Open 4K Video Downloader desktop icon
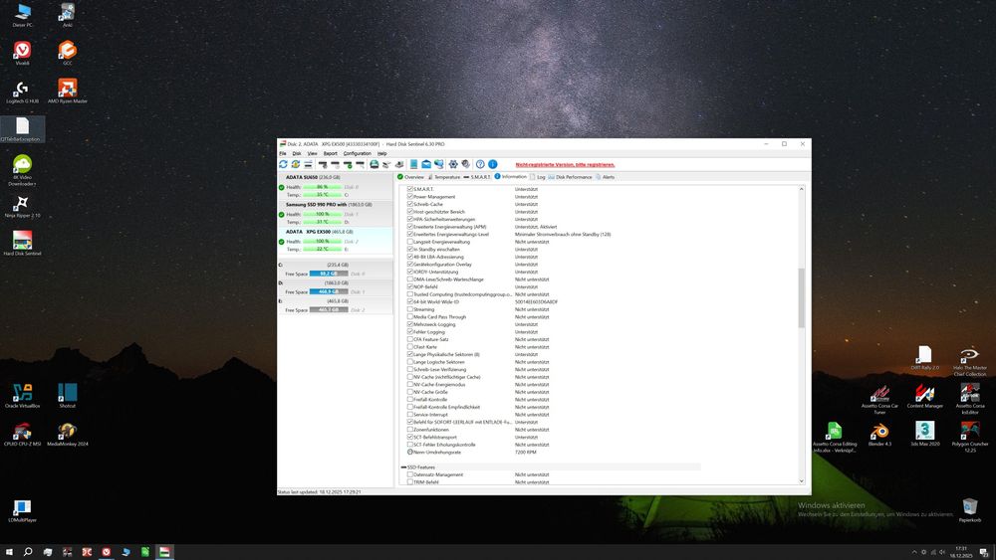This screenshot has width=996, height=560. [x=22, y=170]
